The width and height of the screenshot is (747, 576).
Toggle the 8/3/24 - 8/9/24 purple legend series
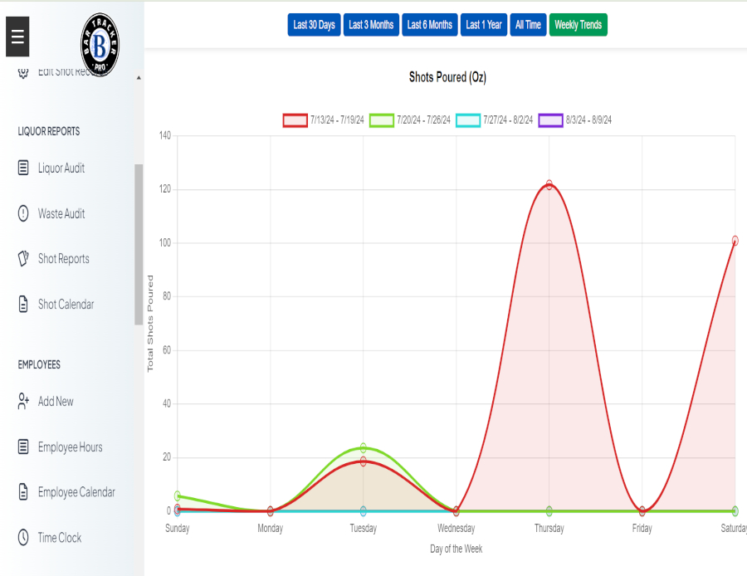pyautogui.click(x=550, y=120)
